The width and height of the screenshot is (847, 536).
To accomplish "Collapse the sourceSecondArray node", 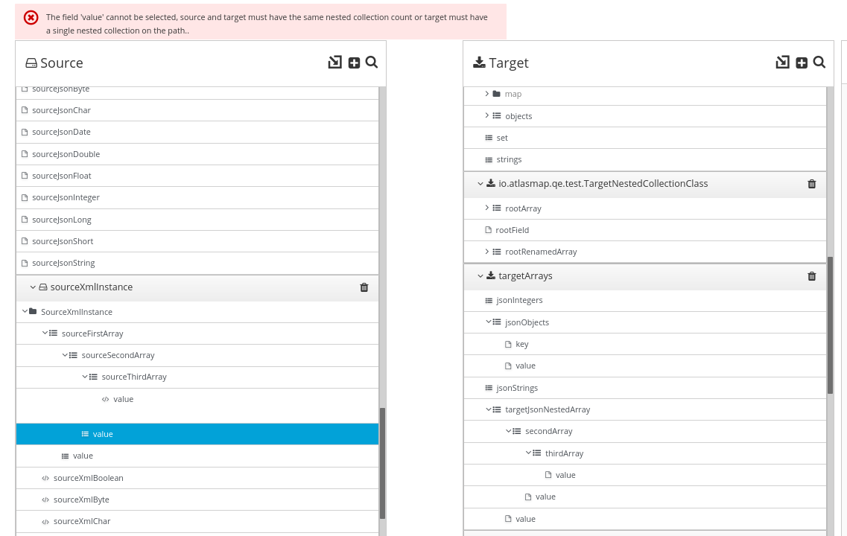I will tap(65, 354).
